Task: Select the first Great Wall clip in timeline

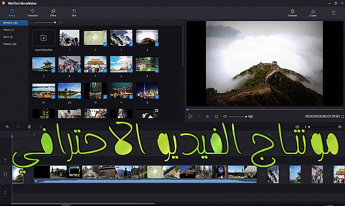Action: point(18,175)
